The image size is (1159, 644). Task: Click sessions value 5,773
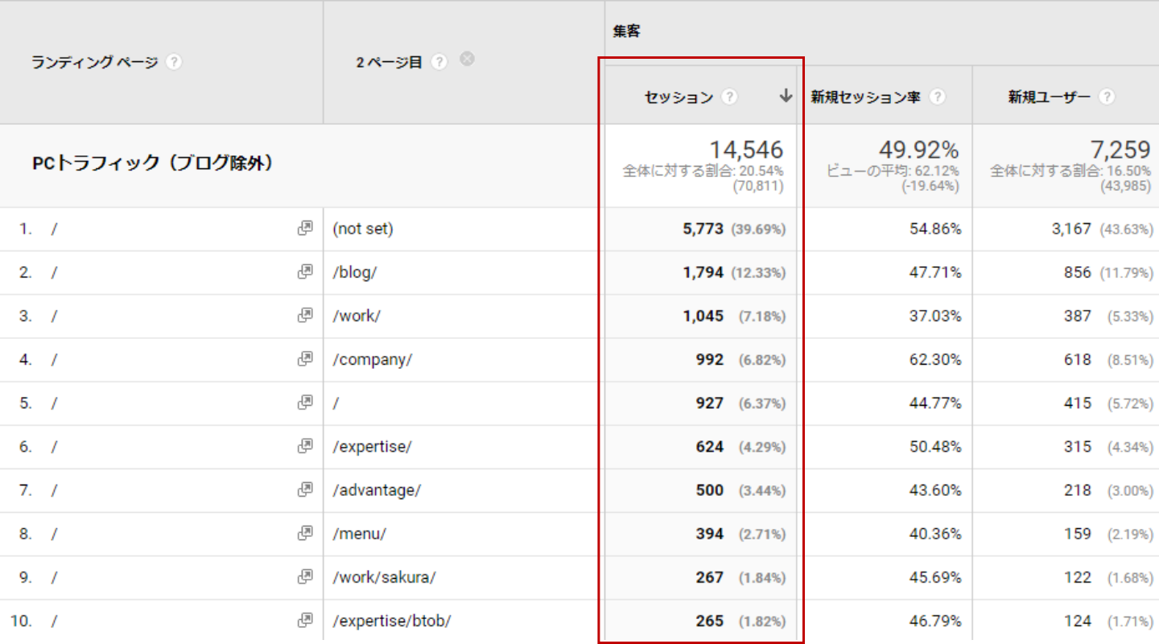coord(703,229)
